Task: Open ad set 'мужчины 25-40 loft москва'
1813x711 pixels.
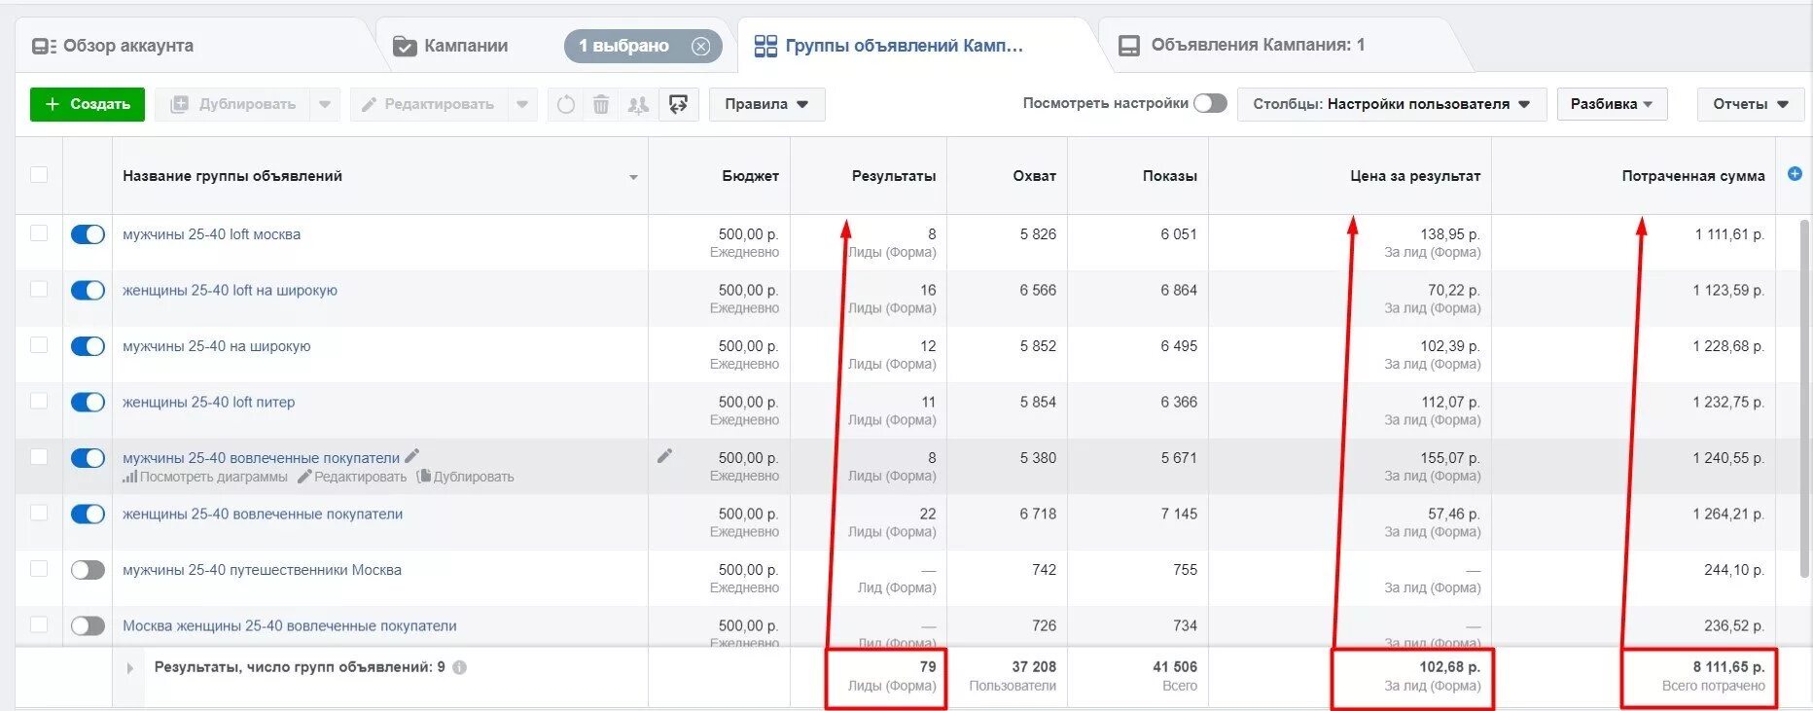Action: (211, 234)
